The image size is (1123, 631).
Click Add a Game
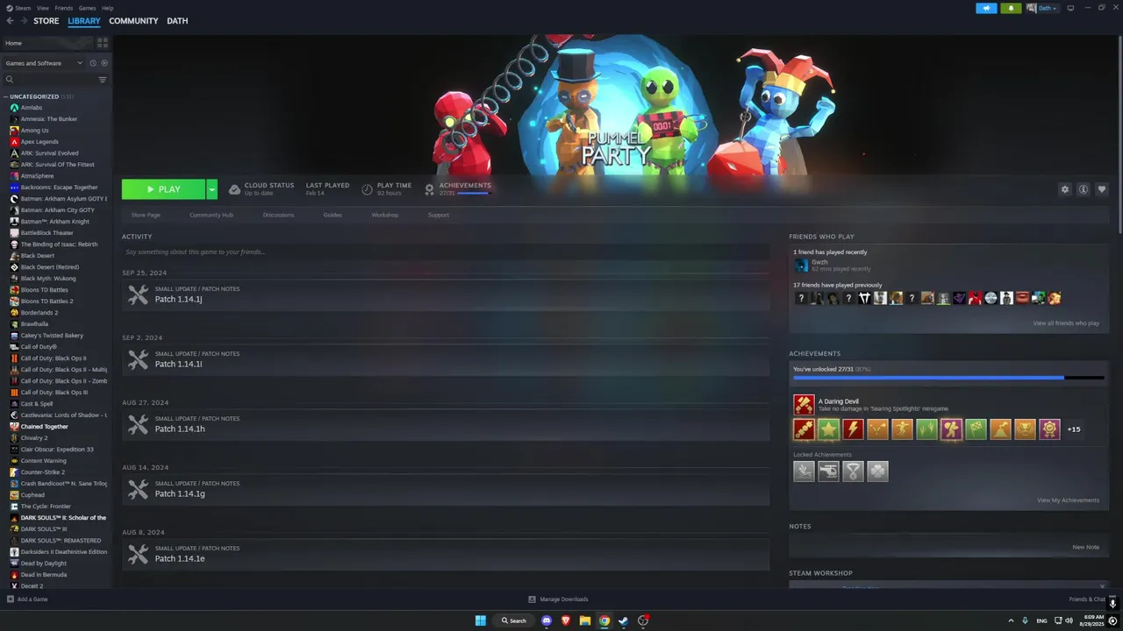[27, 599]
